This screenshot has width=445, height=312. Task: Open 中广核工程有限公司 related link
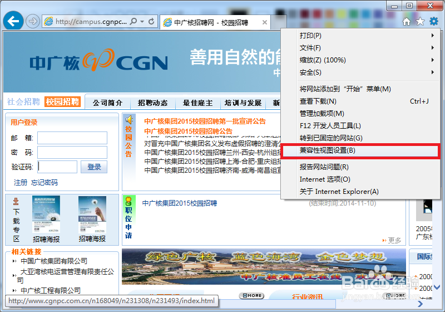click(x=51, y=290)
